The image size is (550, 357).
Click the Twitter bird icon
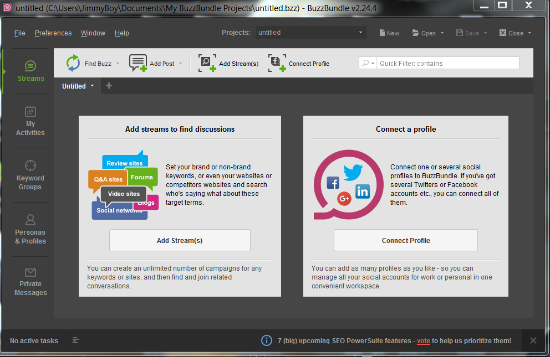(353, 172)
